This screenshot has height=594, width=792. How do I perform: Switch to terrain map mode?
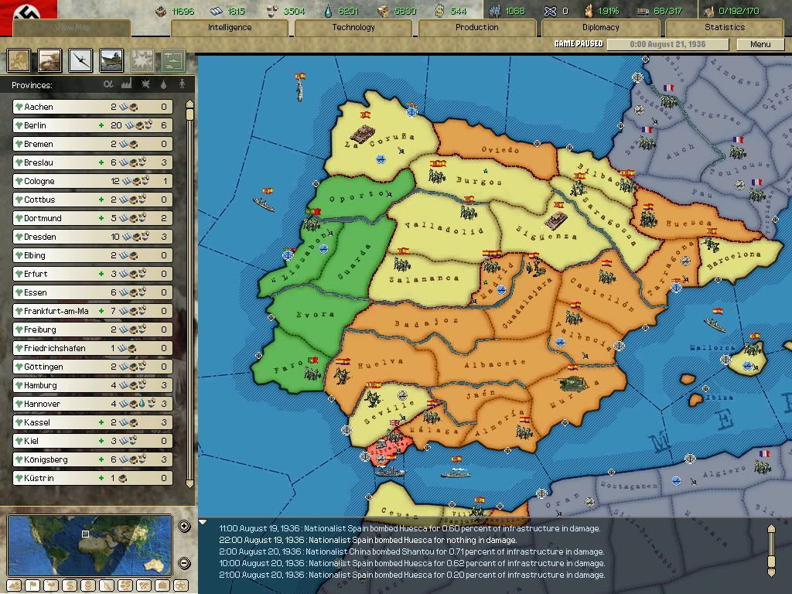(x=14, y=585)
